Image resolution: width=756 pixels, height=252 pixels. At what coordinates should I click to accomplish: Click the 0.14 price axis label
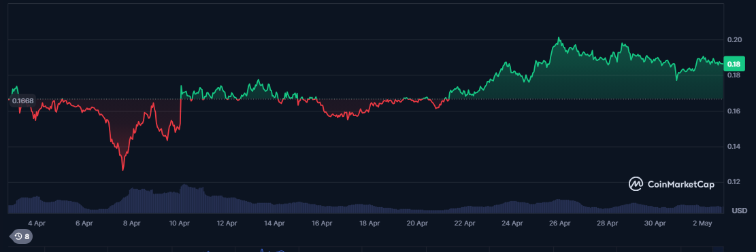tap(734, 146)
